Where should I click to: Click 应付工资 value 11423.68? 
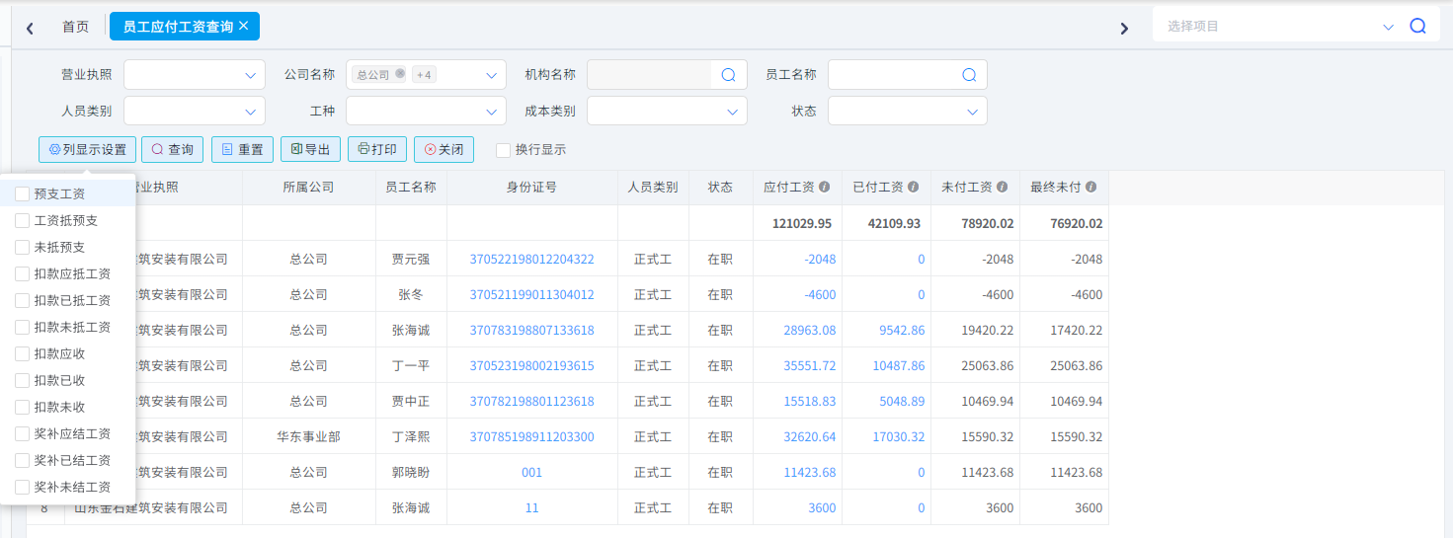pyautogui.click(x=810, y=473)
